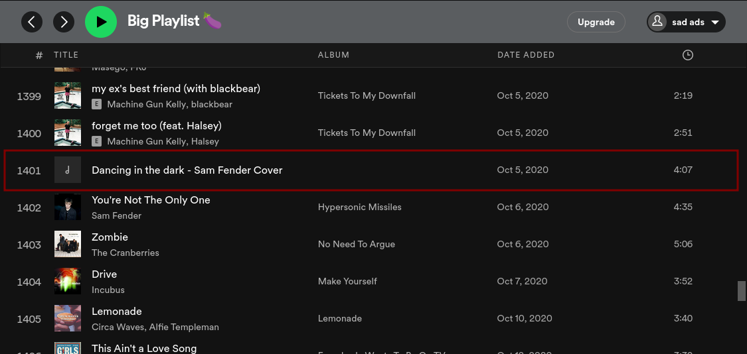
Task: Open Tickets To My Downfall album in row 1399
Action: [x=367, y=95]
